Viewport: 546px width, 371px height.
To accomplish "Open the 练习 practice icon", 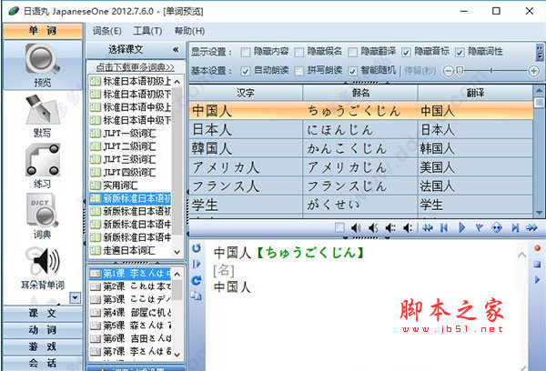I will coord(42,160).
